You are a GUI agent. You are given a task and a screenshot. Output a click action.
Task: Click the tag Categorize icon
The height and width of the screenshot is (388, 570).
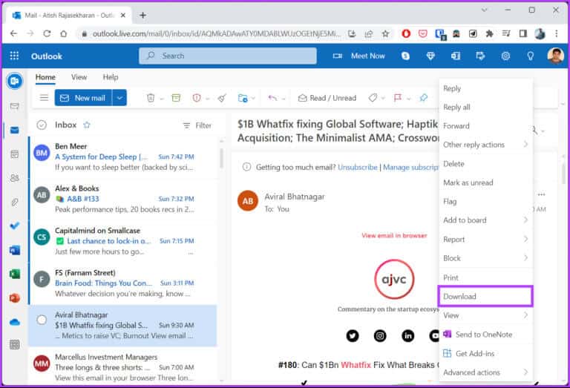coord(373,98)
